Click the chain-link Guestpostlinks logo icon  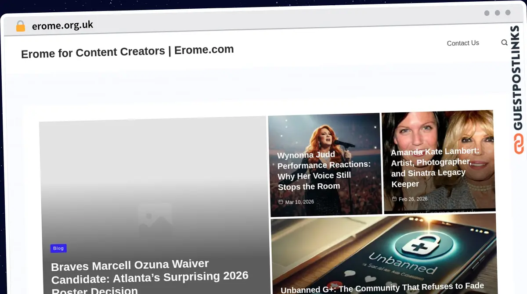(519, 144)
